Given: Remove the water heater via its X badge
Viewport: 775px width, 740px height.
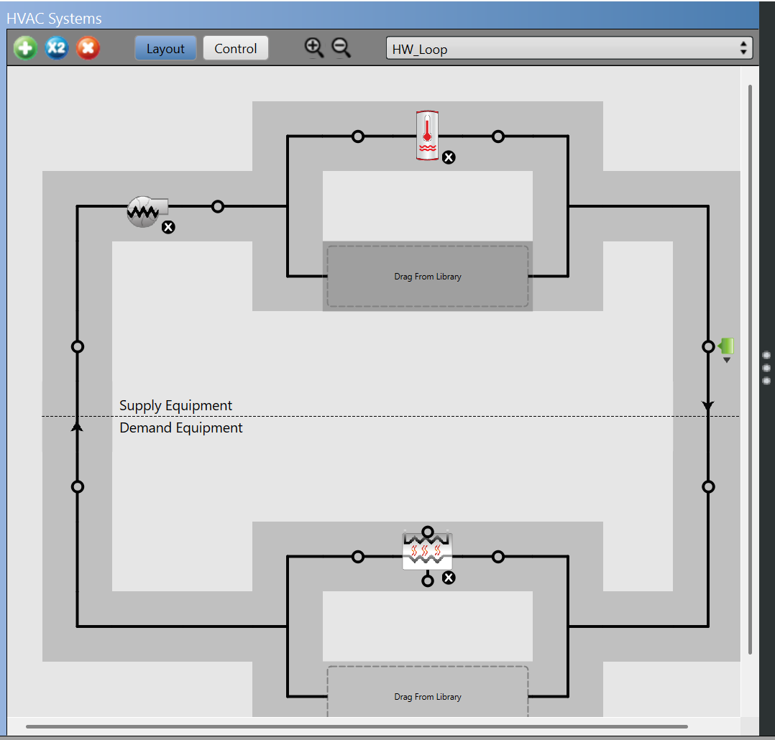Looking at the screenshot, I should [x=449, y=157].
